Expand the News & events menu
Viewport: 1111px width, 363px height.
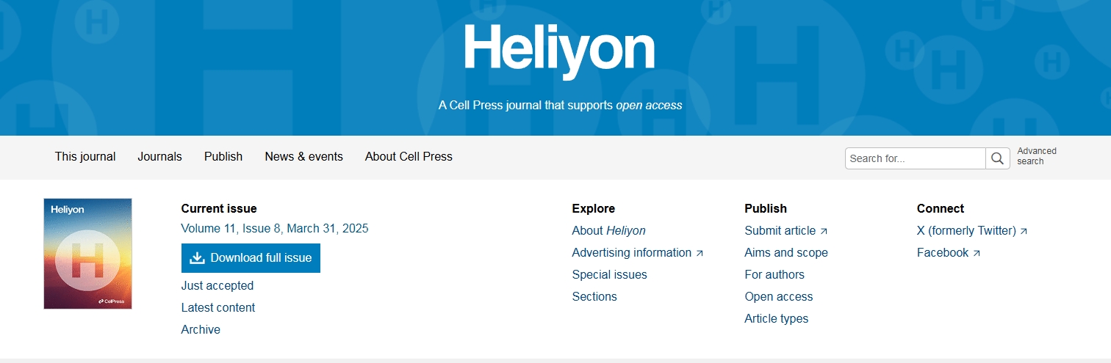[x=303, y=156]
